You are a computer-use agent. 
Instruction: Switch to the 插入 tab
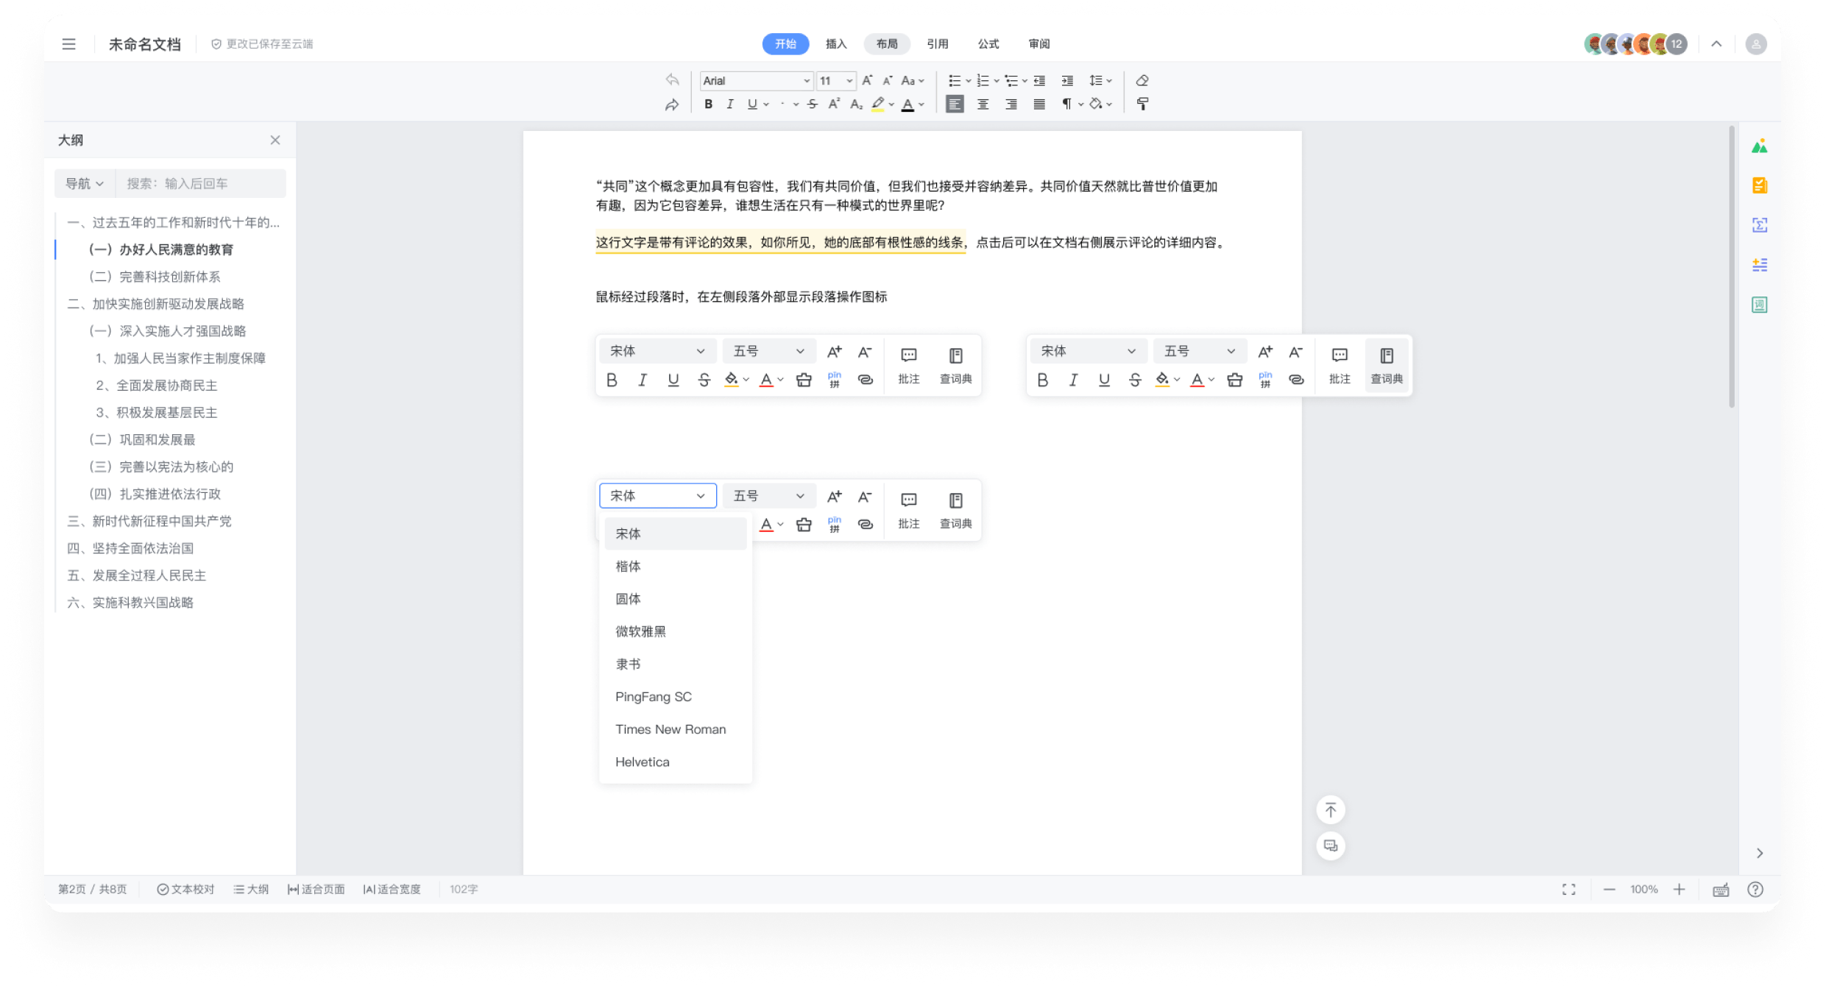point(836,44)
